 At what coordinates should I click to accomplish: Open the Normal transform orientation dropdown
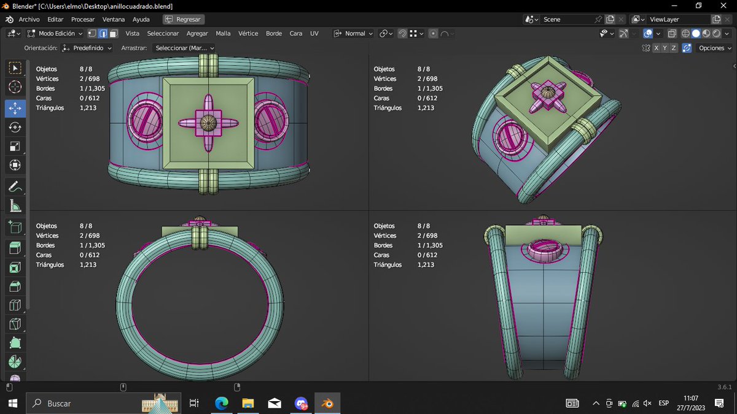[353, 34]
